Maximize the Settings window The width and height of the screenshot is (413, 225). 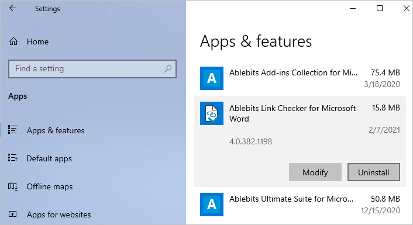coord(380,8)
